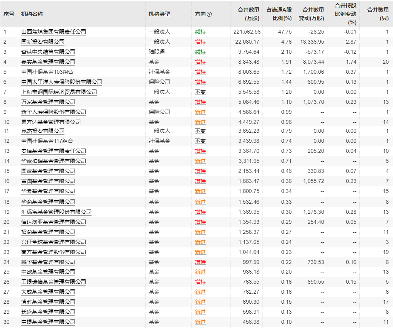This screenshot has width=393, height=328.
Task: Click 不变 direction for 上海宝钢国际
Action: tap(200, 92)
